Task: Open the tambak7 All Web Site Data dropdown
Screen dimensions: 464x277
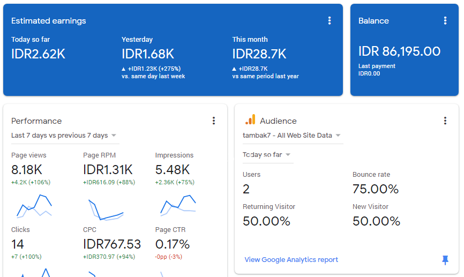Action: [292, 136]
